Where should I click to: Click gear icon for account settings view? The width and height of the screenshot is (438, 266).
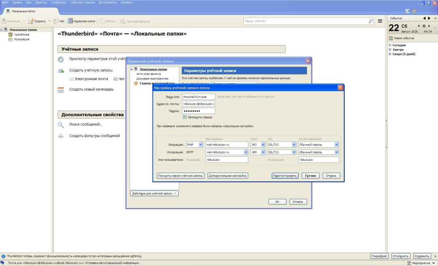click(60, 59)
